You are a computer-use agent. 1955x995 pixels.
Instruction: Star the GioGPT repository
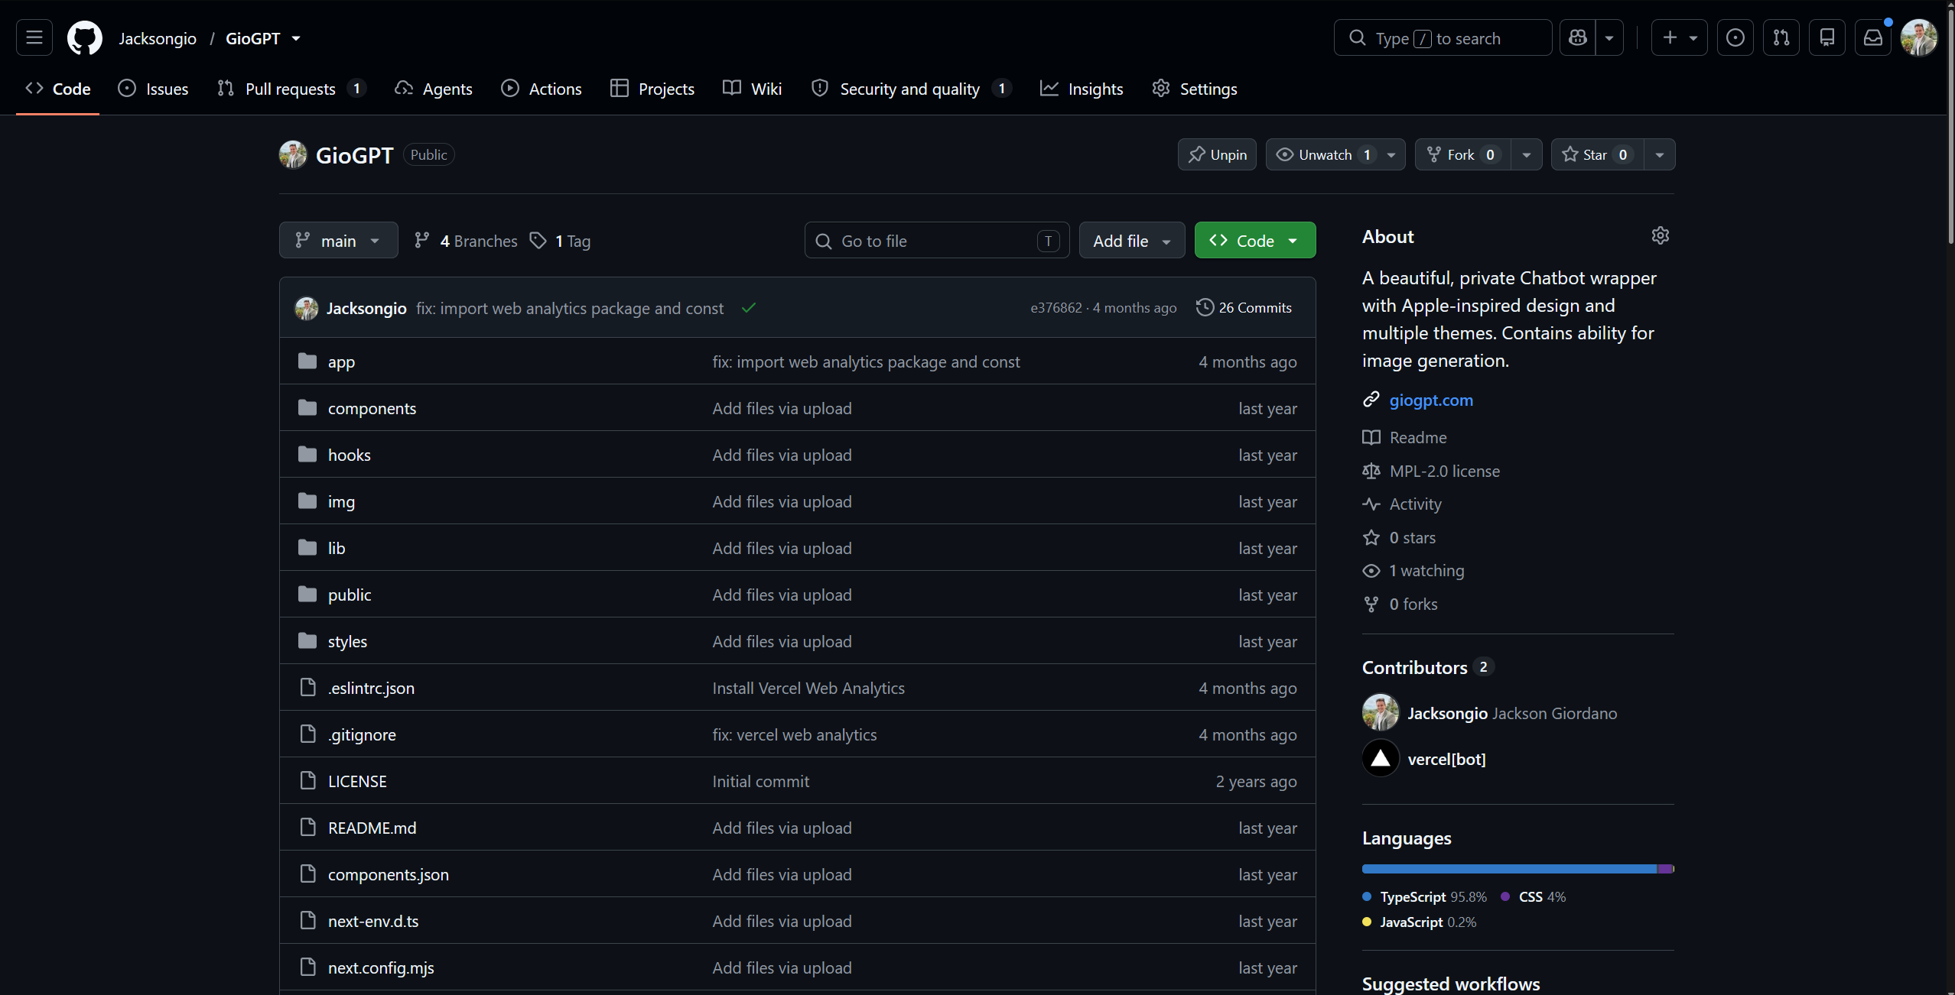[x=1597, y=154]
